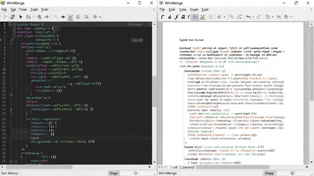This screenshot has width=314, height=176.
Task: Click the document pane horizontal scrollbar thumb
Action: 232,167
